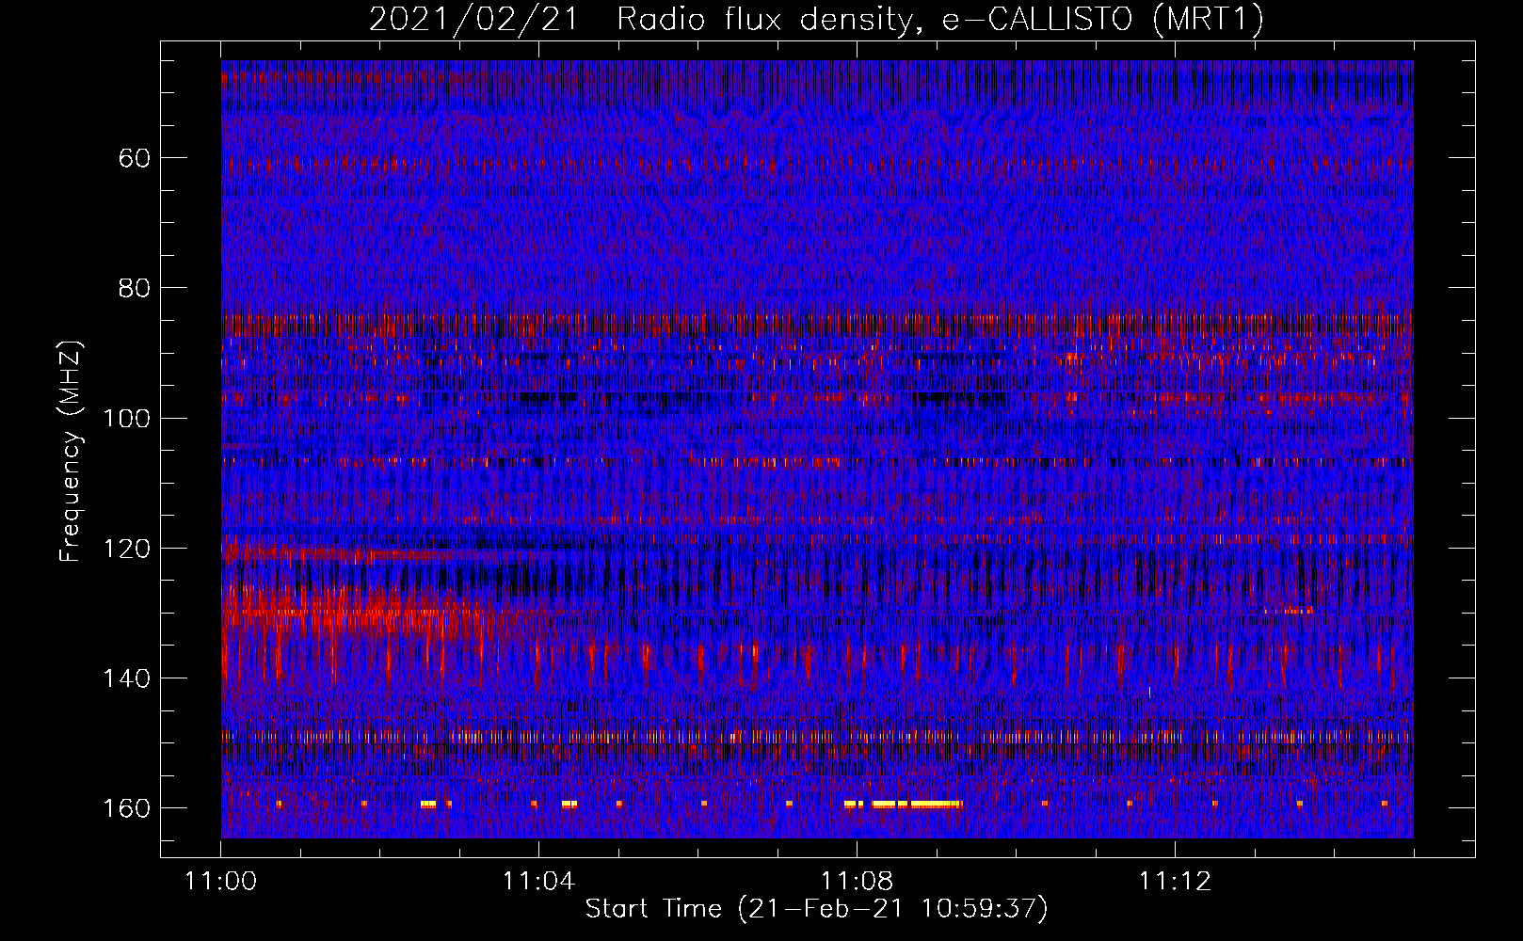Click the 100 frequency axis label
The height and width of the screenshot is (941, 1523).
point(127,418)
